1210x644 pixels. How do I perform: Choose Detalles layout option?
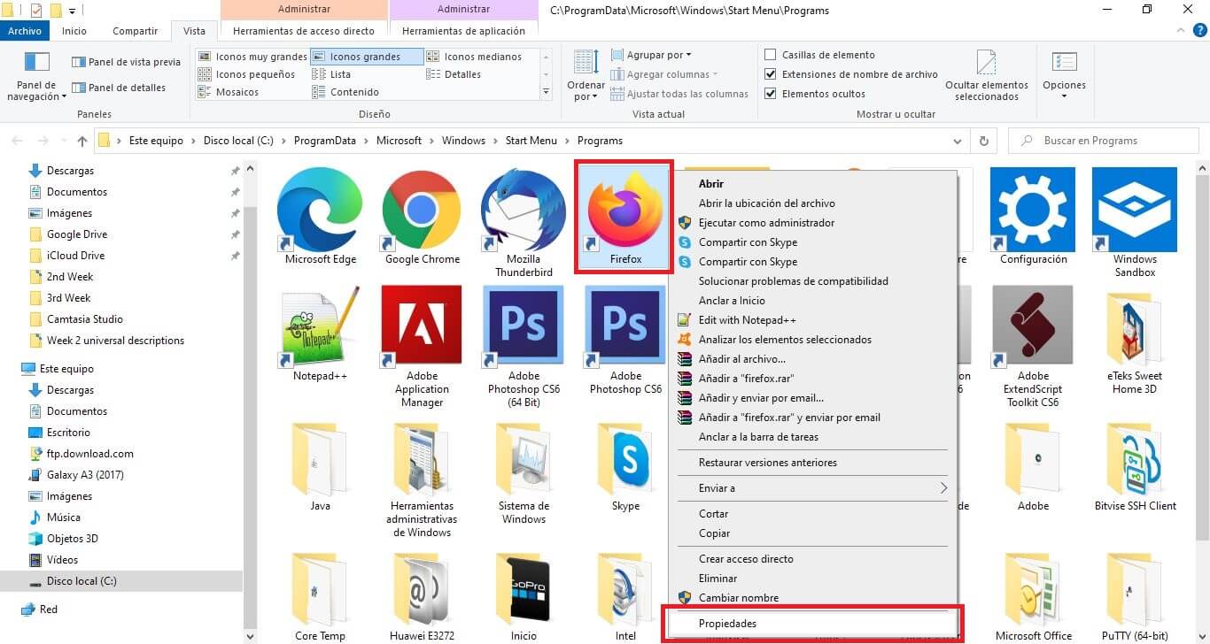click(454, 74)
